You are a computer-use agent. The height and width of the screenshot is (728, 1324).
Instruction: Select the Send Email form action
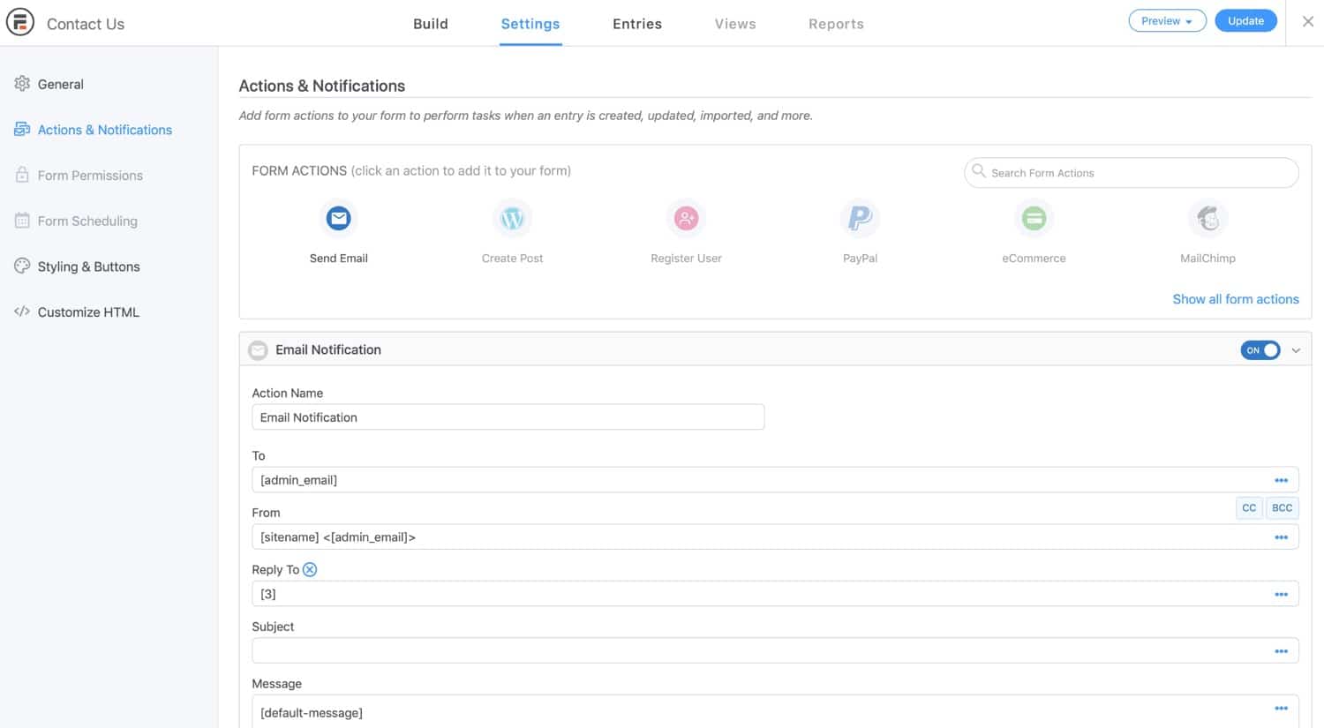click(338, 229)
